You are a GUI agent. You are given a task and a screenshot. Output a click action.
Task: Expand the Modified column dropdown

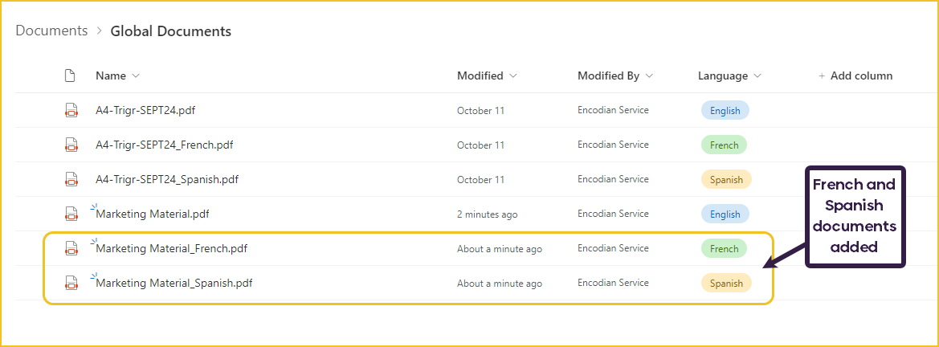pos(512,76)
